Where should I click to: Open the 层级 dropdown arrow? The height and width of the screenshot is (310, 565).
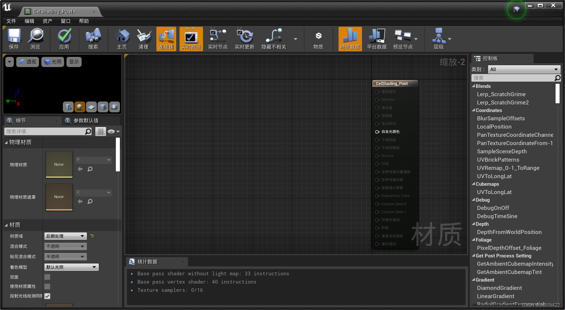point(450,39)
